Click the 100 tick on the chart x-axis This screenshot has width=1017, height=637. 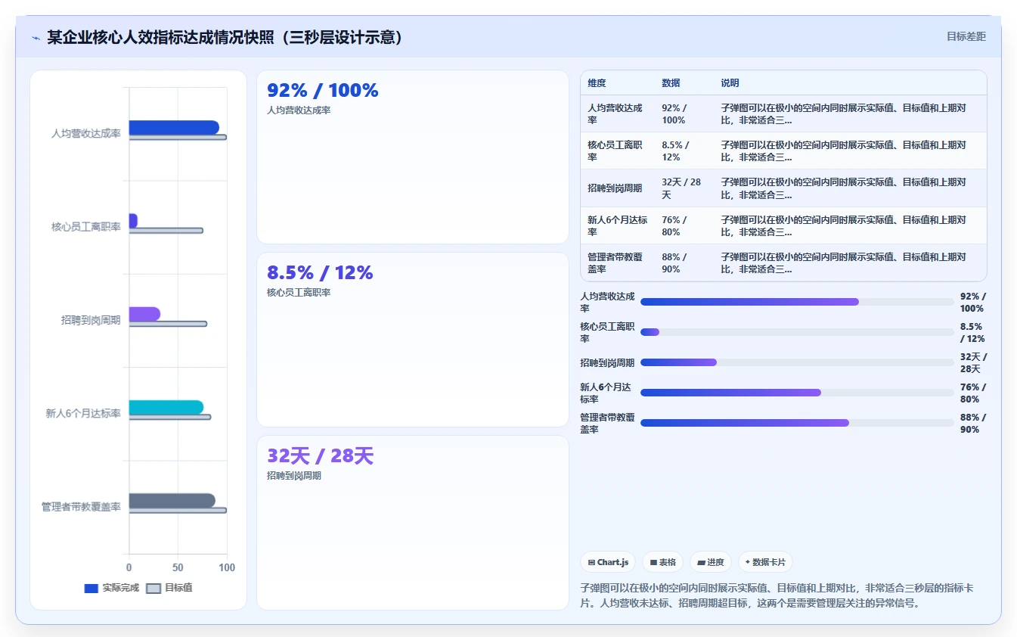(x=227, y=567)
